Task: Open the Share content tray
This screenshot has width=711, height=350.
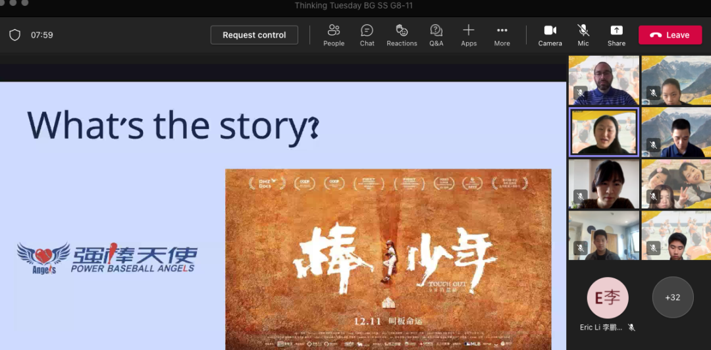Action: point(616,36)
